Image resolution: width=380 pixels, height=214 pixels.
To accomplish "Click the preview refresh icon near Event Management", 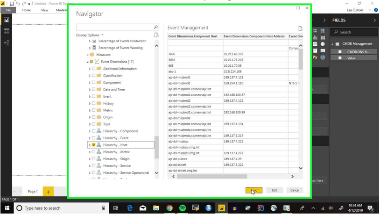I will tap(301, 29).
